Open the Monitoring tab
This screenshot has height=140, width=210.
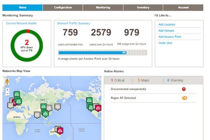pos(103,8)
